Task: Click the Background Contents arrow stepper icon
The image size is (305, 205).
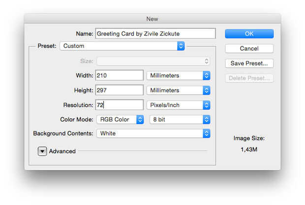Action: 207,134
